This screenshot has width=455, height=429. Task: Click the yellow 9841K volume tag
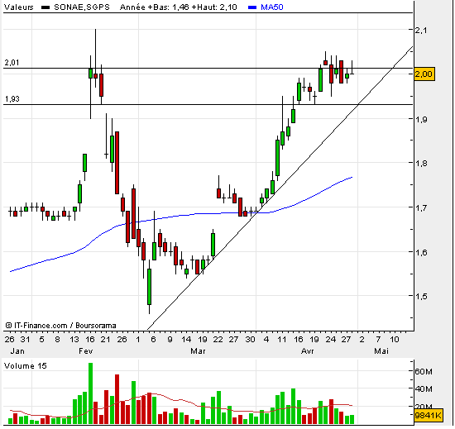[429, 416]
